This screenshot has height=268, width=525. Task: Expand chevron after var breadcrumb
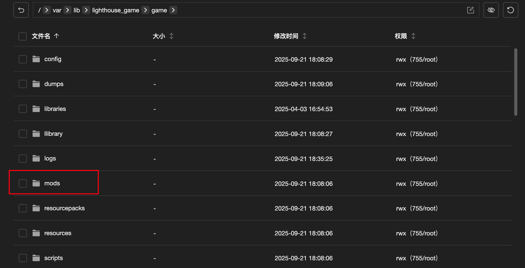67,10
